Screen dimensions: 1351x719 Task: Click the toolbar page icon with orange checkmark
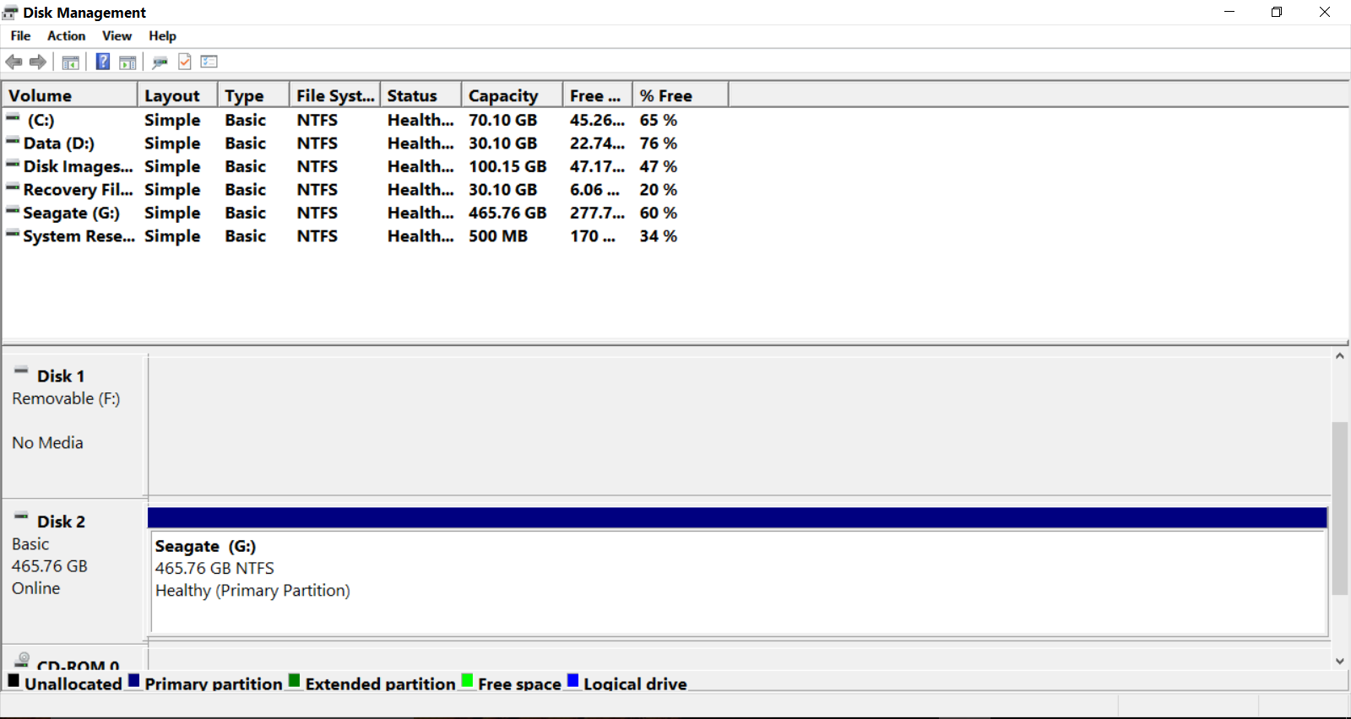185,62
